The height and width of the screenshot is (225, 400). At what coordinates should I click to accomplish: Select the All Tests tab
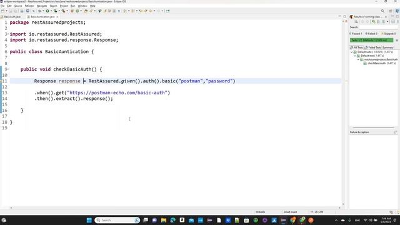point(357,47)
